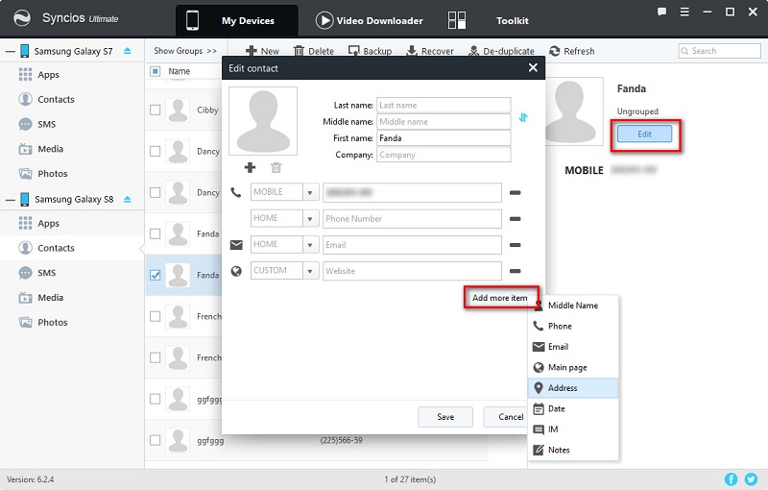Open SMS under Samsung Galaxy S8
The image size is (768, 490).
pyautogui.click(x=46, y=273)
